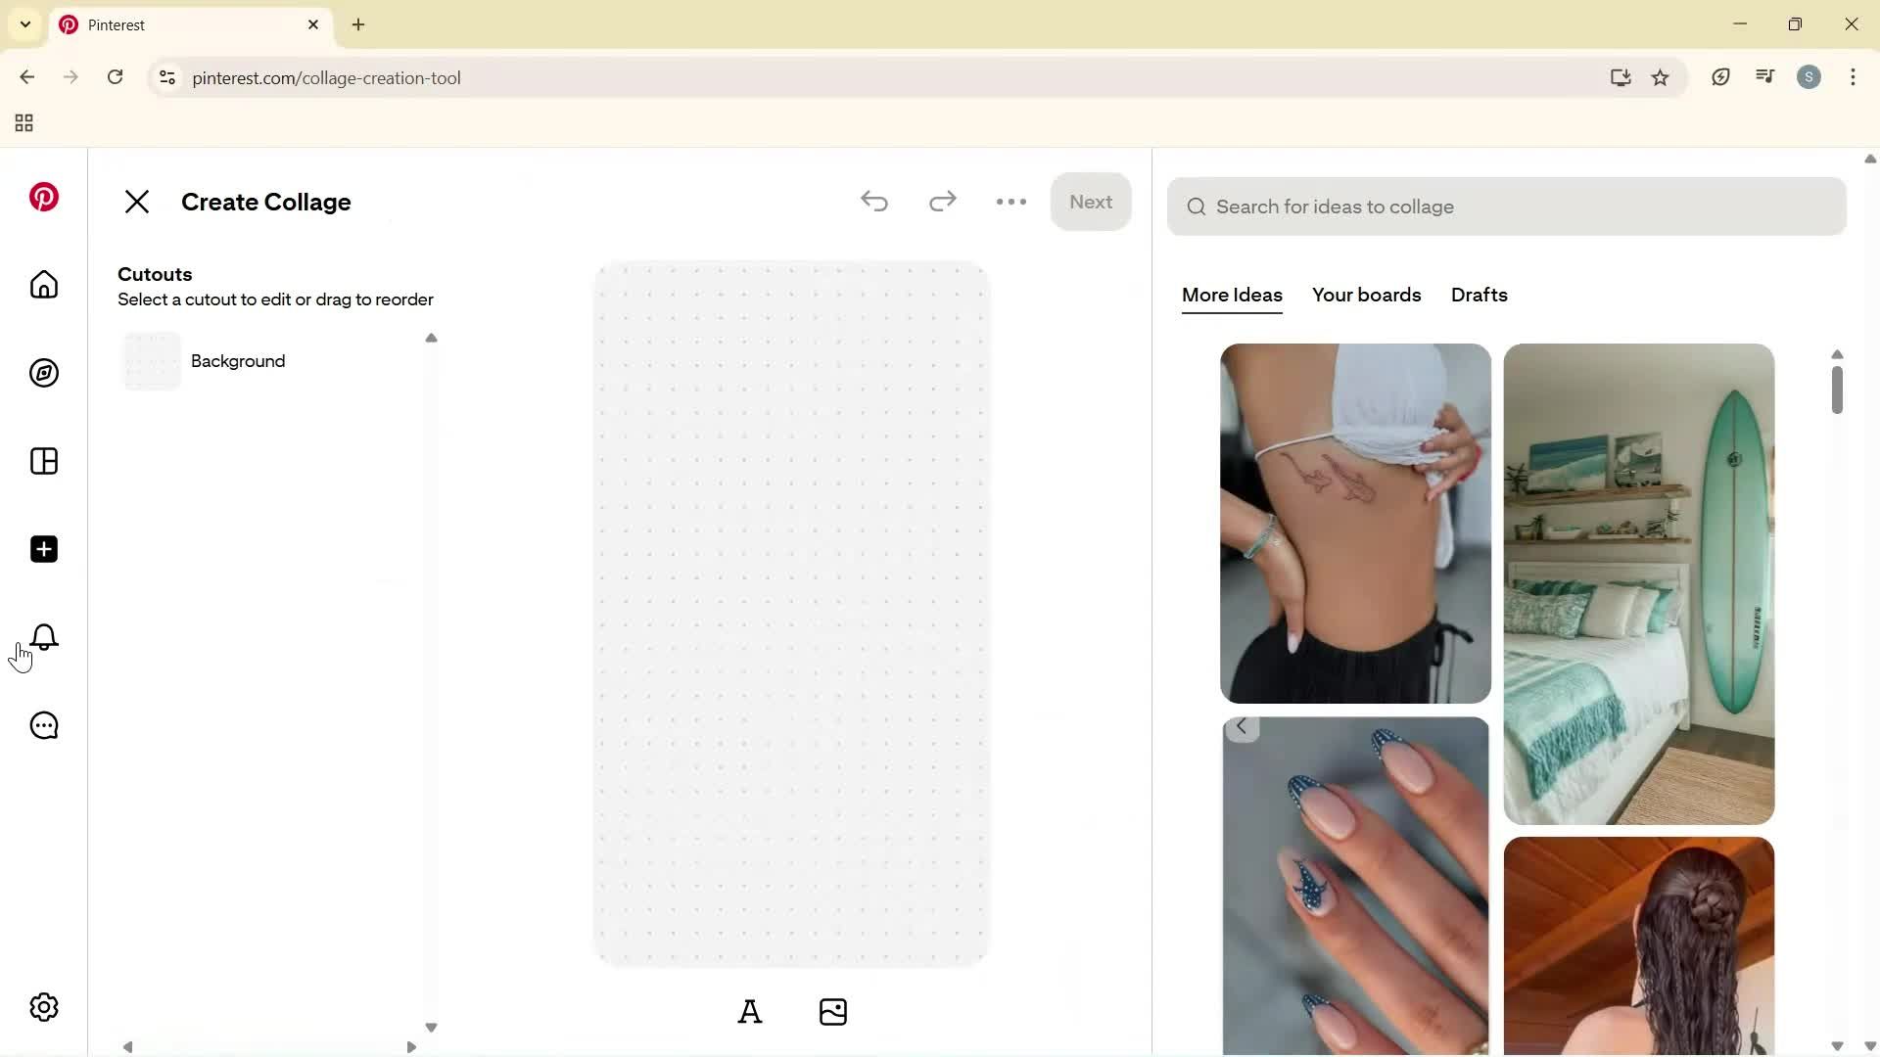
Task: Open the browser tab list dropdown
Action: click(x=24, y=24)
